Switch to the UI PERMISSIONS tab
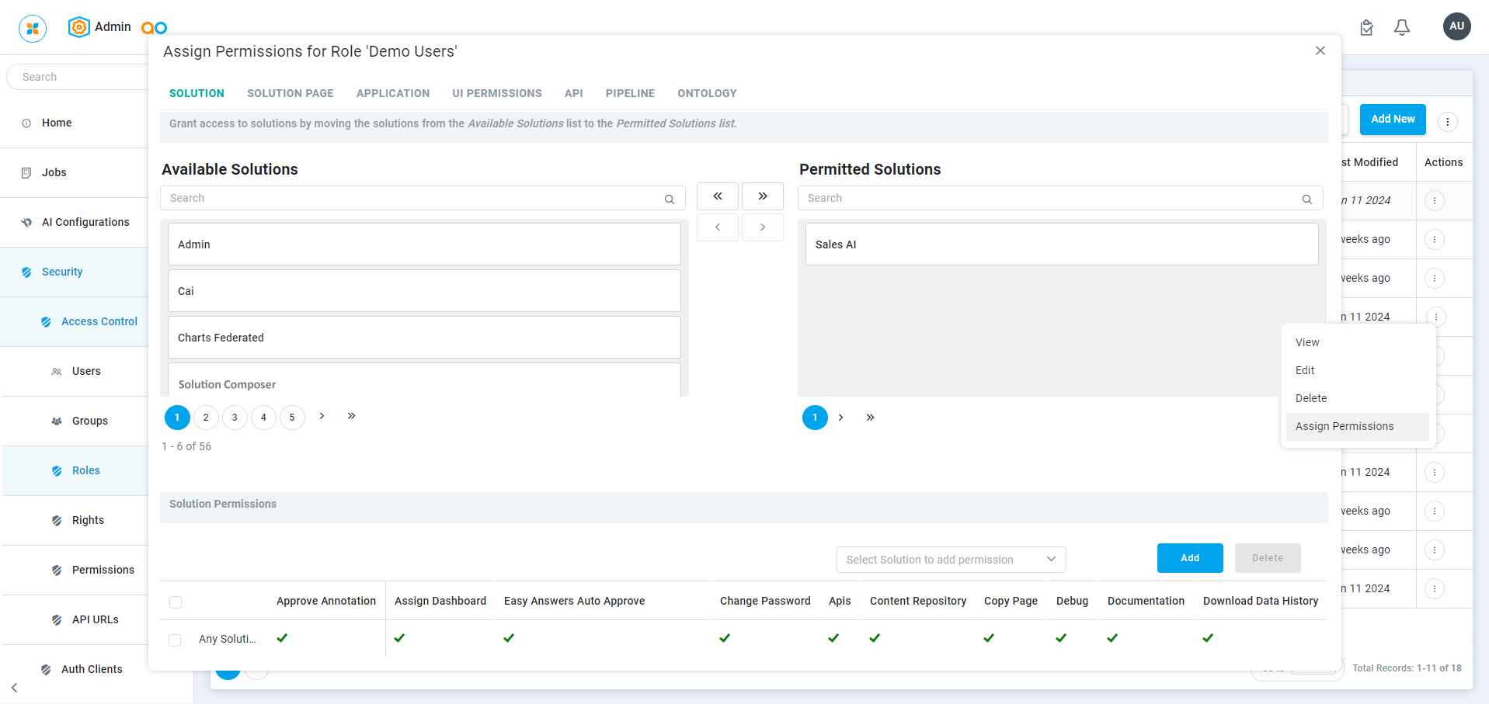The width and height of the screenshot is (1489, 704). [x=496, y=93]
